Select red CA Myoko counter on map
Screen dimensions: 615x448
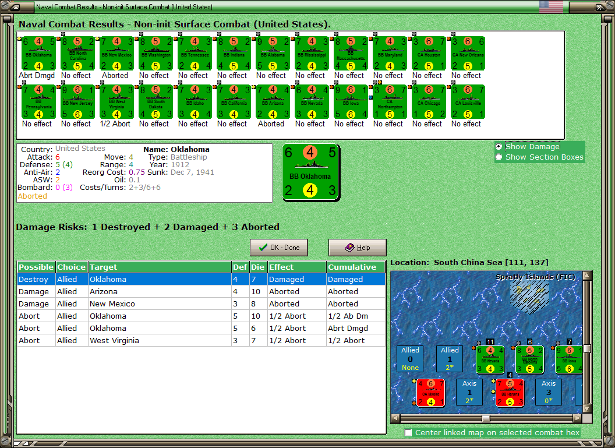point(430,393)
